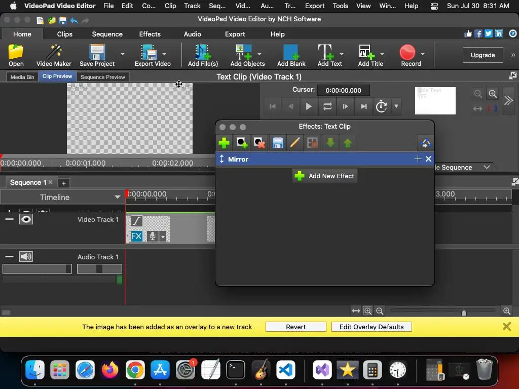Click the Export Video icon
This screenshot has height=389, width=519.
149,52
